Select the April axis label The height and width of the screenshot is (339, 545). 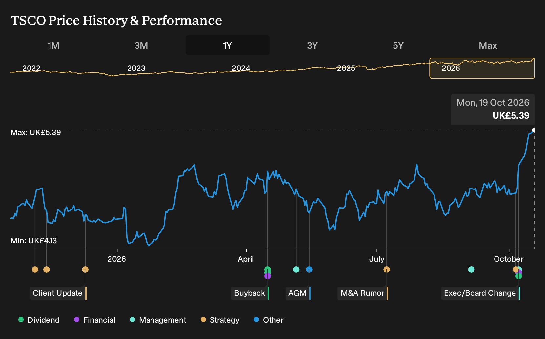point(246,259)
